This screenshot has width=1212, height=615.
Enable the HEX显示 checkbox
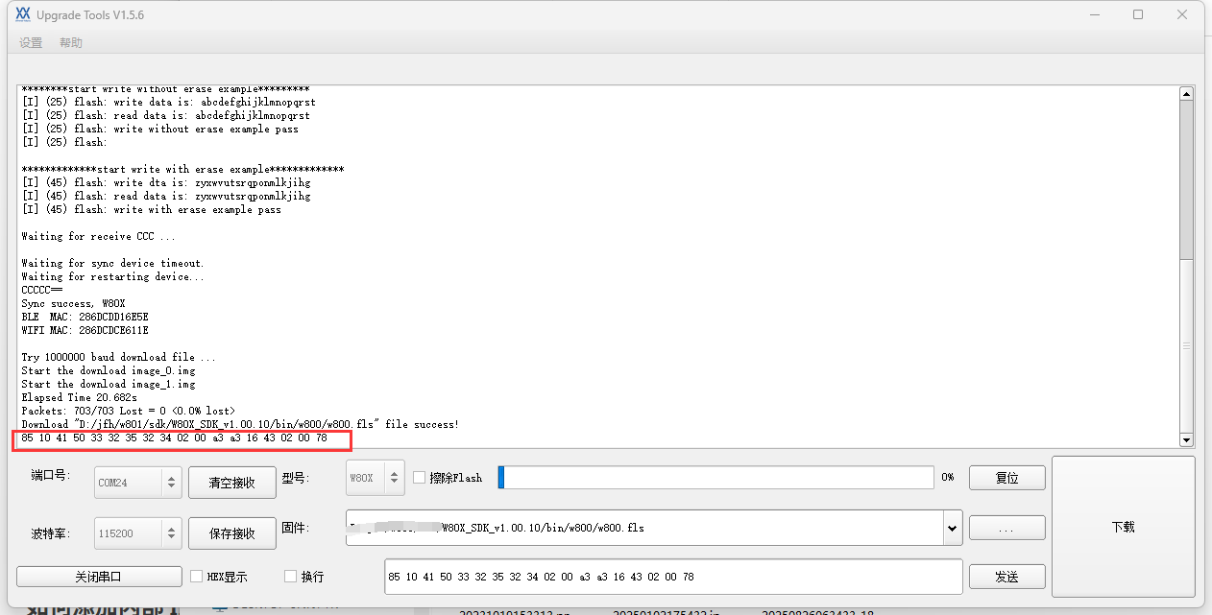coord(197,577)
